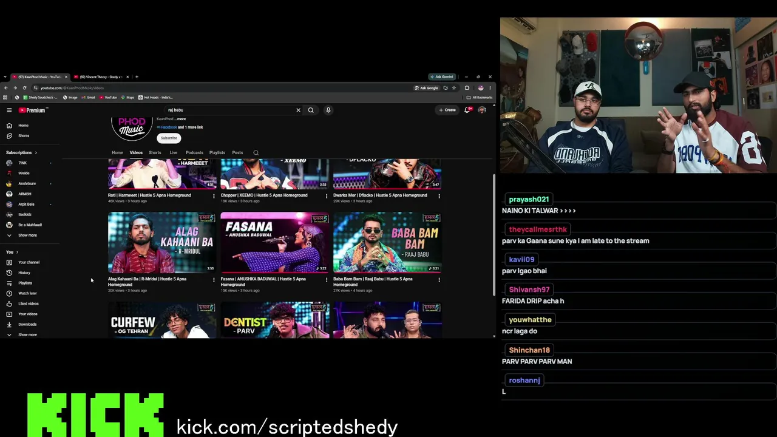Switch to the channel Live tab
The height and width of the screenshot is (437, 777).
click(x=174, y=153)
